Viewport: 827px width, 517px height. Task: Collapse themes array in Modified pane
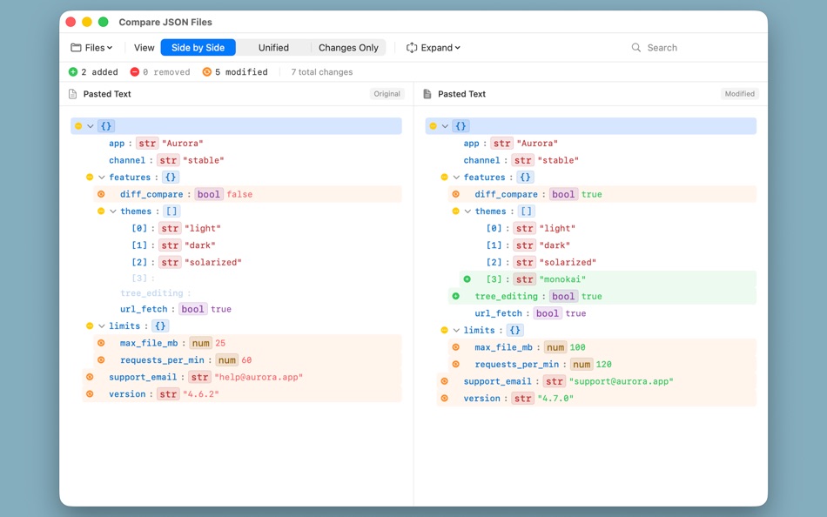coord(467,211)
